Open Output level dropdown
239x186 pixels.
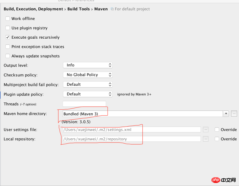point(88,65)
